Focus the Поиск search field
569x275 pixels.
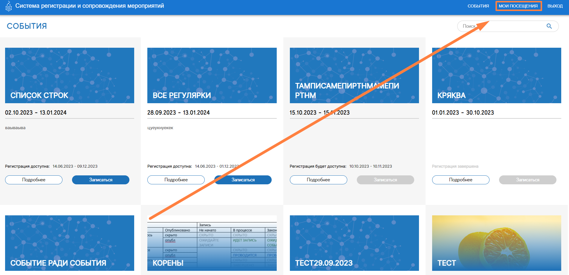[x=502, y=26]
